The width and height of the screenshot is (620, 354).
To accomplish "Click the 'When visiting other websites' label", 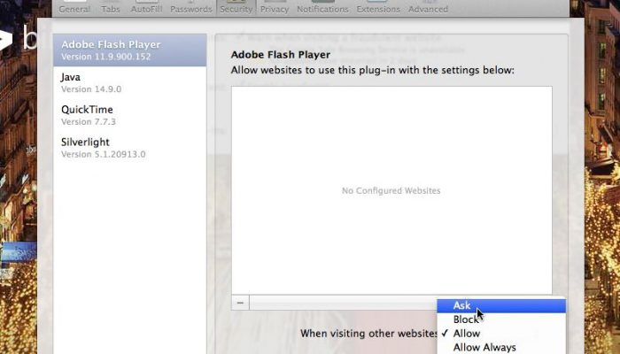I will point(368,334).
